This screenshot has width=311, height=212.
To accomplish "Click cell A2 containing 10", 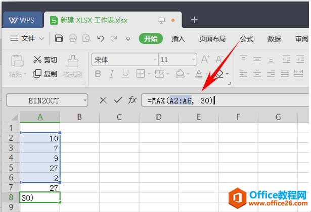I will (40, 138).
